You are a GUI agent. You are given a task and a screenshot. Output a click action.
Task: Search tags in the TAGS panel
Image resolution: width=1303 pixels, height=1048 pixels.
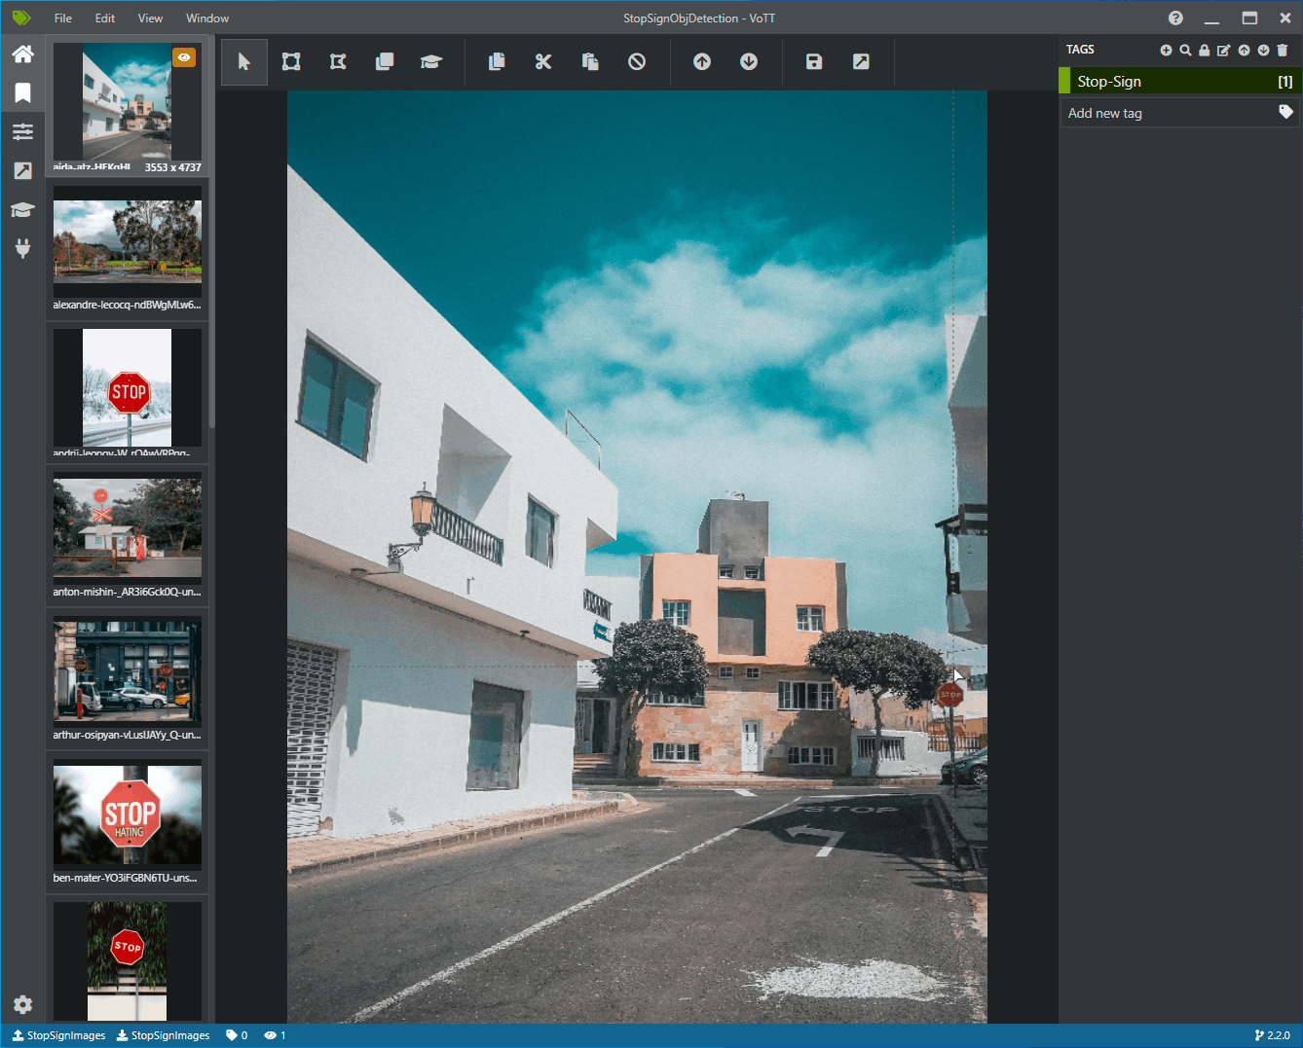tap(1185, 50)
